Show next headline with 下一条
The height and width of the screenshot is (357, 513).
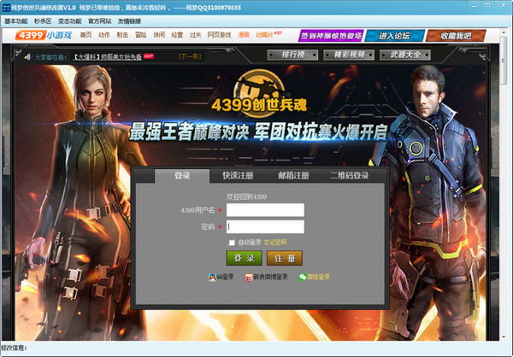(x=190, y=56)
